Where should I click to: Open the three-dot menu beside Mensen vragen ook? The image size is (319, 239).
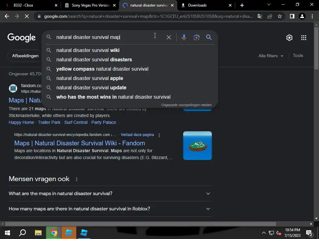click(x=77, y=179)
